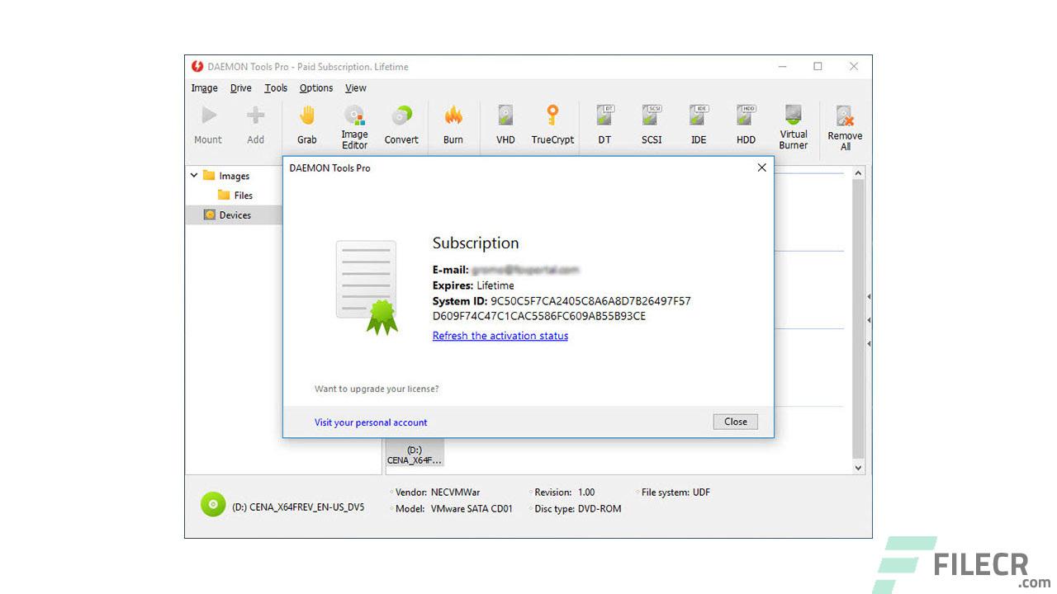Viewport: 1057px width, 594px height.
Task: Close the Subscription dialog with X
Action: click(x=761, y=167)
